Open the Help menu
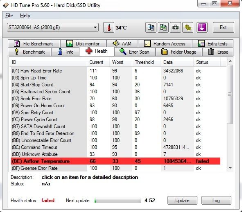Viewport: 242px width, 212px height. pos(25,16)
